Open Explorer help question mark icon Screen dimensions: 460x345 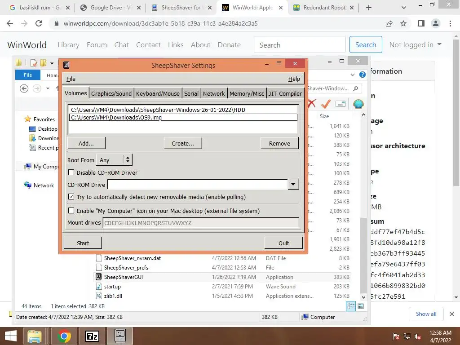point(363,75)
